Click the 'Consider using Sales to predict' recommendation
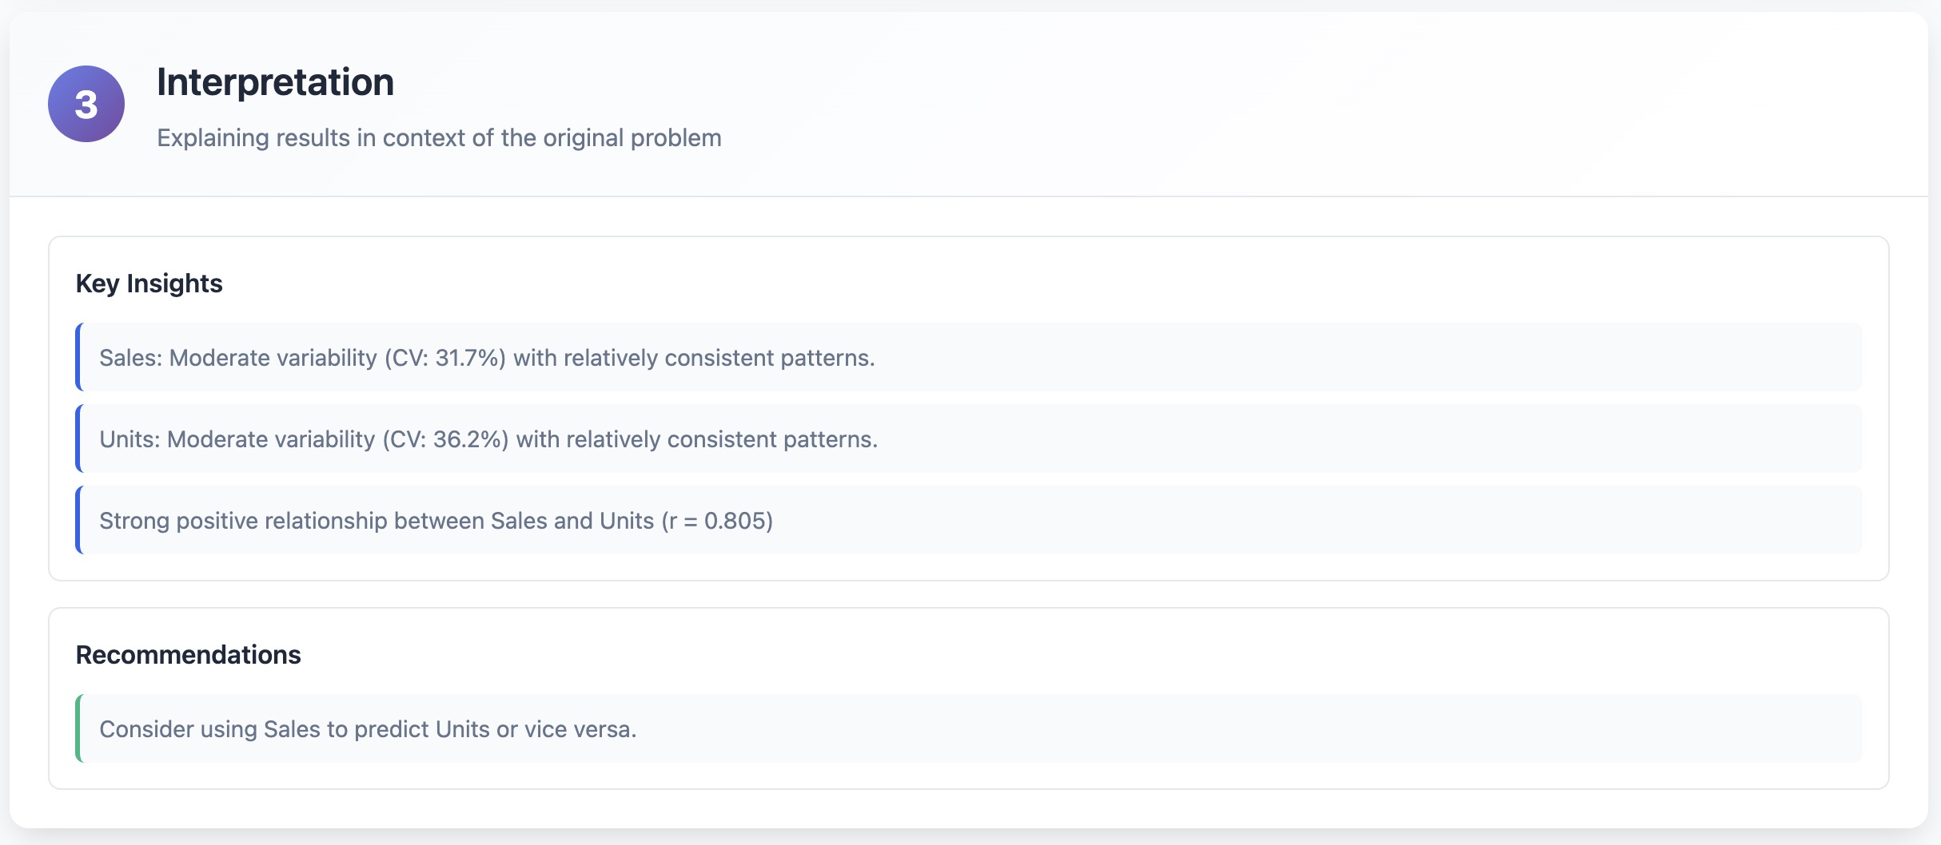This screenshot has height=845, width=1941. (368, 729)
